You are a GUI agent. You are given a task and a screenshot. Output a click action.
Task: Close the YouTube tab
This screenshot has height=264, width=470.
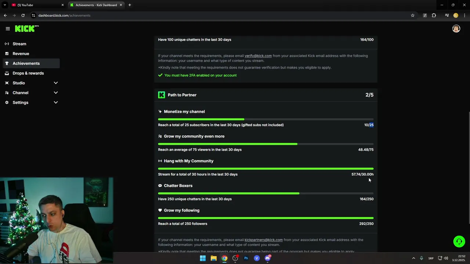click(x=62, y=5)
